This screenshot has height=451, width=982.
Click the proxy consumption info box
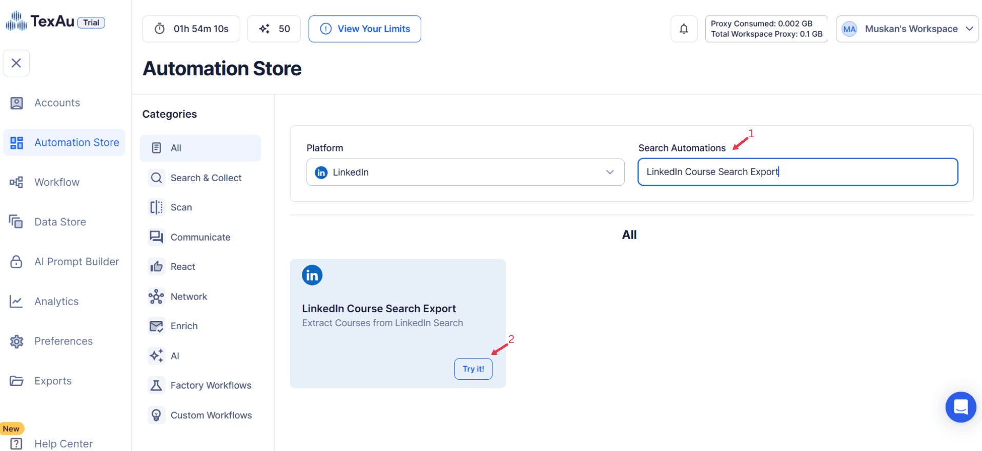pos(767,29)
